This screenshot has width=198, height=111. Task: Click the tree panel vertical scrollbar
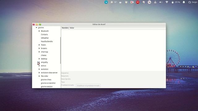[x=61, y=50]
